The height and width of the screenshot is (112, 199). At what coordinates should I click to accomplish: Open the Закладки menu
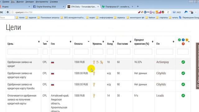click(x=30, y=2)
